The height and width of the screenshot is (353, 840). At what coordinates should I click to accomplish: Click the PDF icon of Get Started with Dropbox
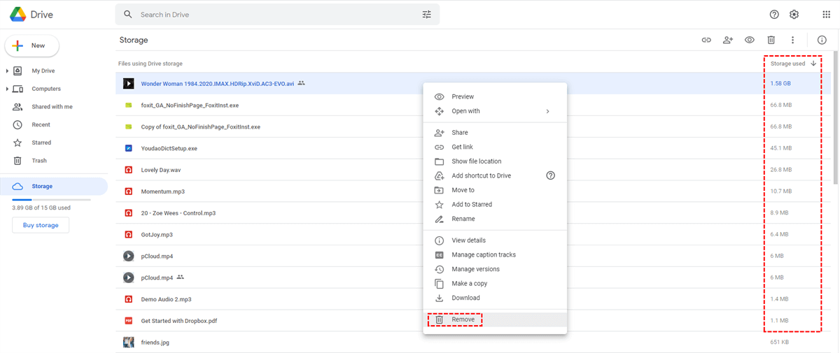pos(129,321)
